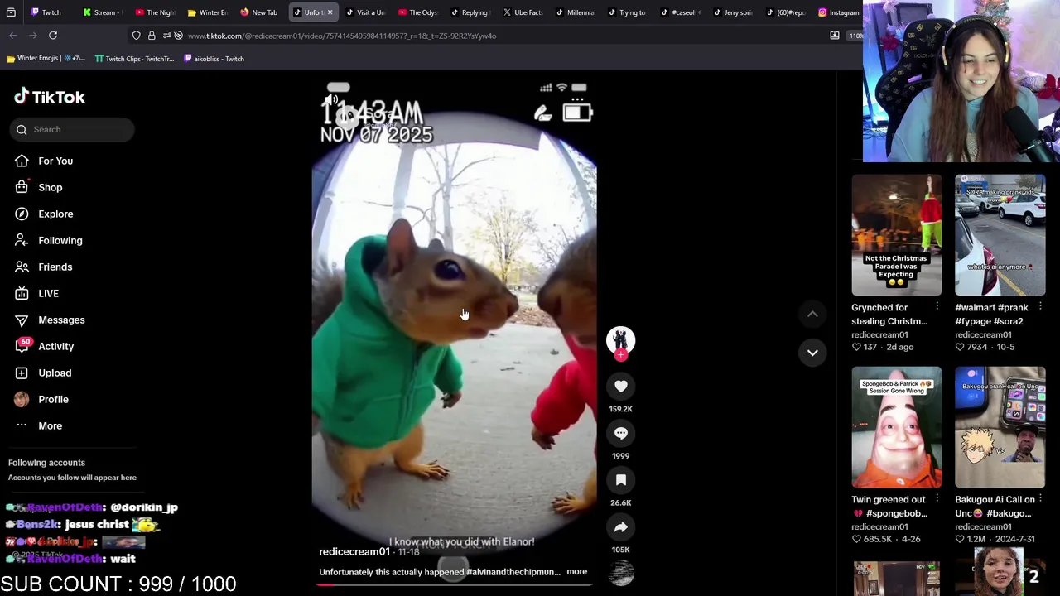Open the LIVE page
This screenshot has width=1060, height=596.
(48, 293)
